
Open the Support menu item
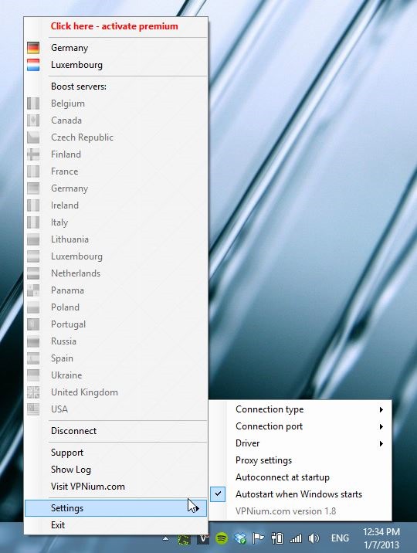pos(116,453)
